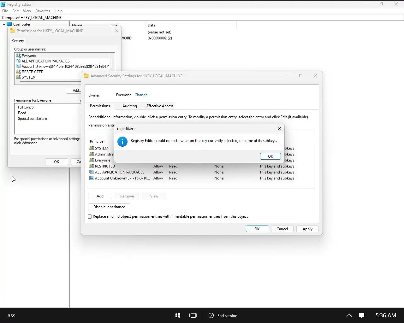
Task: Click Add in Advanced Security Settings
Action: pyautogui.click(x=100, y=196)
